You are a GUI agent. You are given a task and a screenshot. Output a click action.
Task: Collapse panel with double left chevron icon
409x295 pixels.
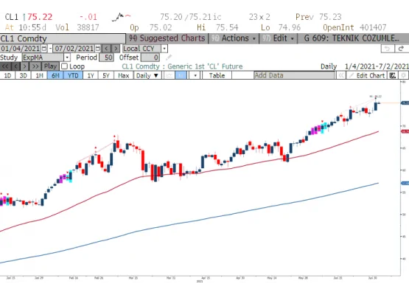[341, 76]
